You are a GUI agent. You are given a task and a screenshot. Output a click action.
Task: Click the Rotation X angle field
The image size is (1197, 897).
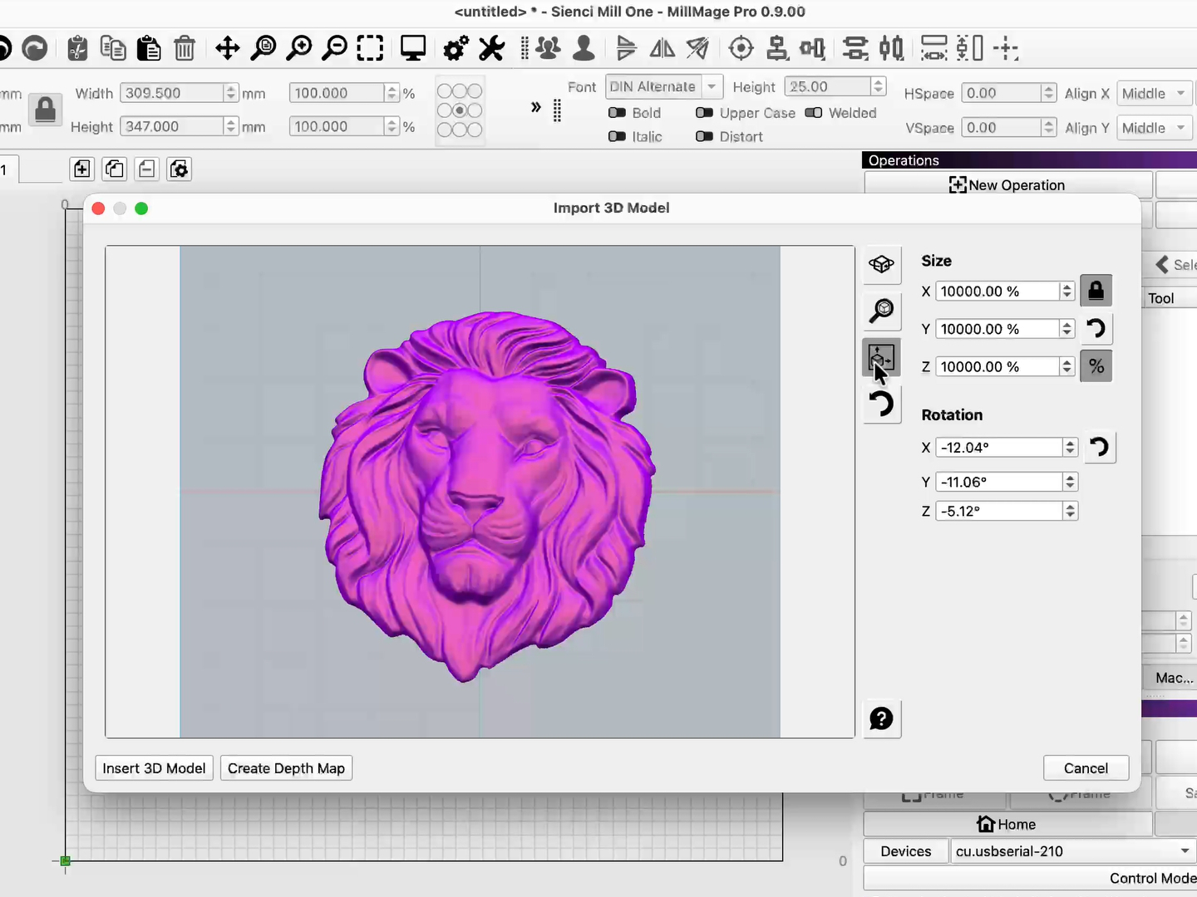coord(1000,448)
